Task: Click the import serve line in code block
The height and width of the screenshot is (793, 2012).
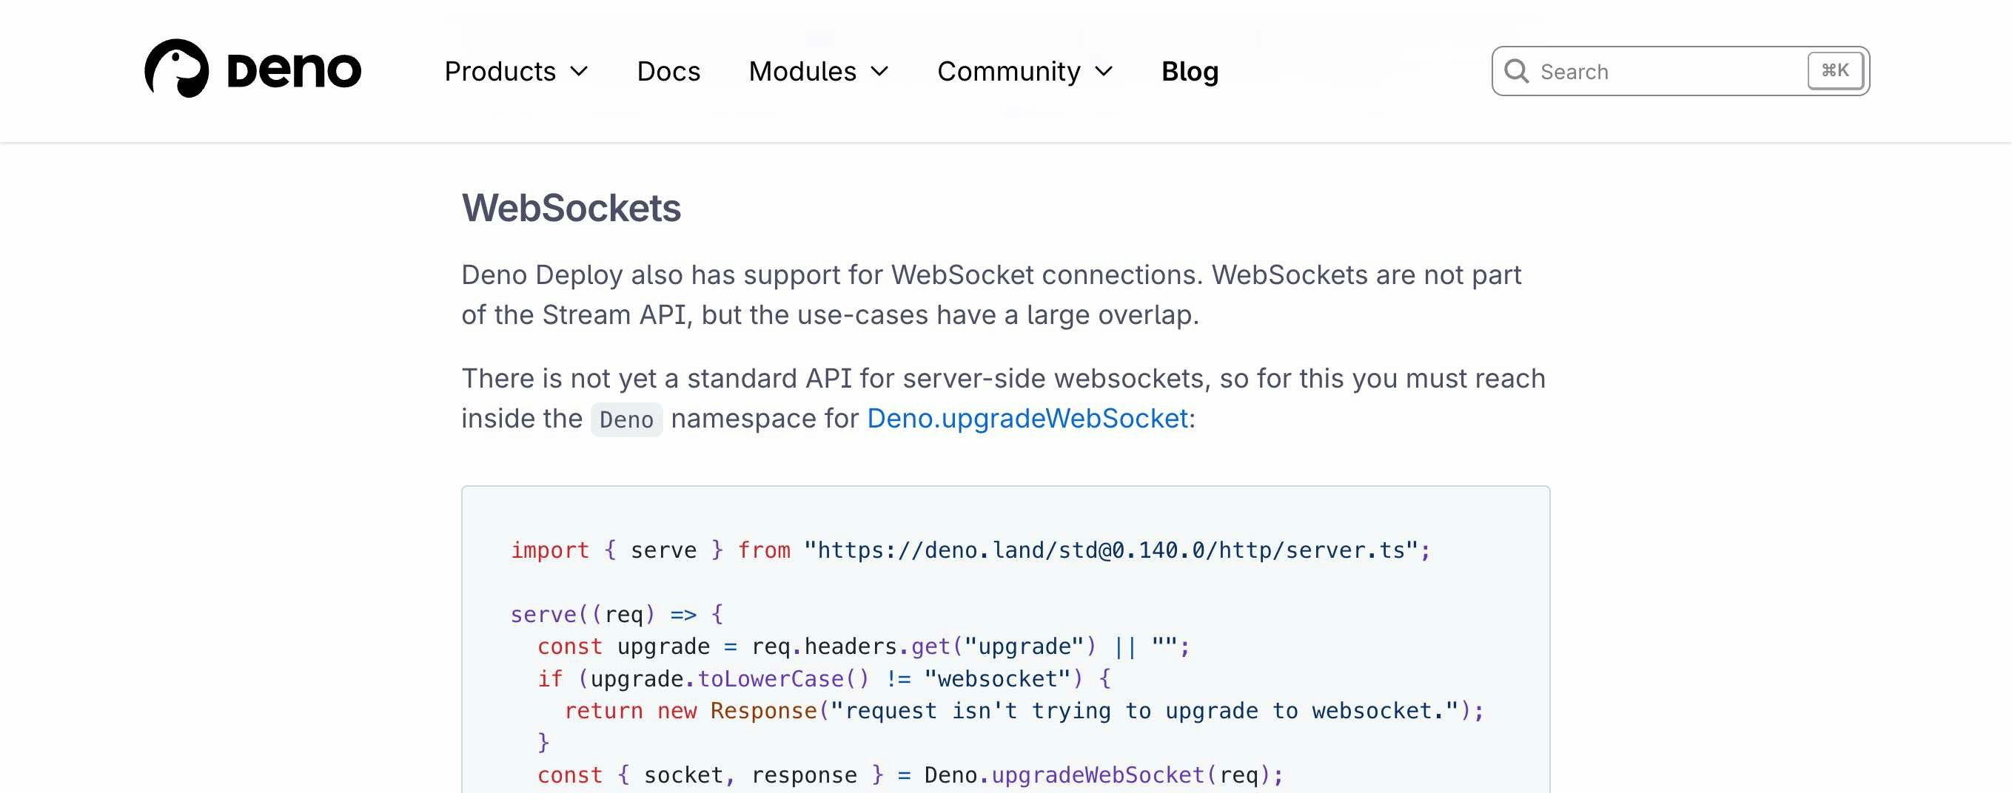Action: pyautogui.click(x=968, y=550)
